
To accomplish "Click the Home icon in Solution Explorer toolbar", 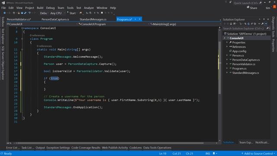I will click(231, 24).
